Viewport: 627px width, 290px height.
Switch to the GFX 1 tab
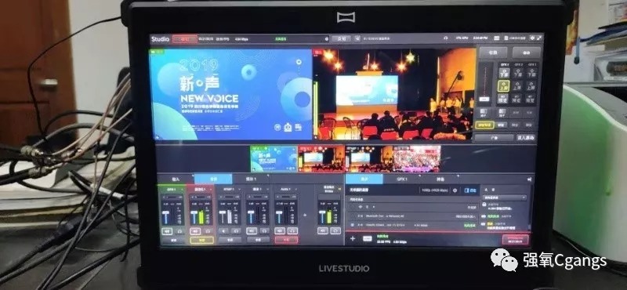[x=401, y=179]
